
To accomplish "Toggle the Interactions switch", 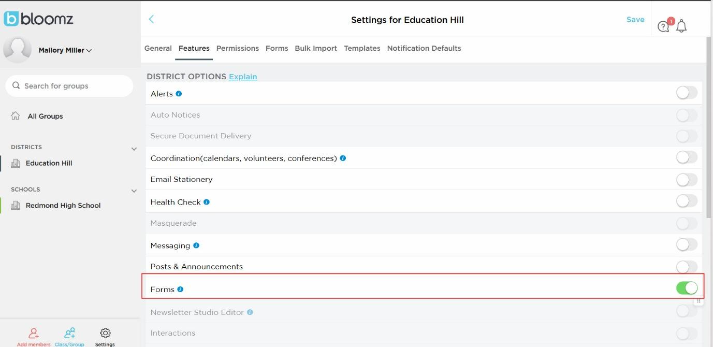I will [687, 333].
